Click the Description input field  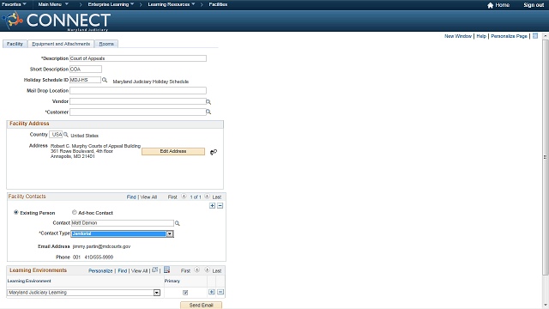pos(138,58)
